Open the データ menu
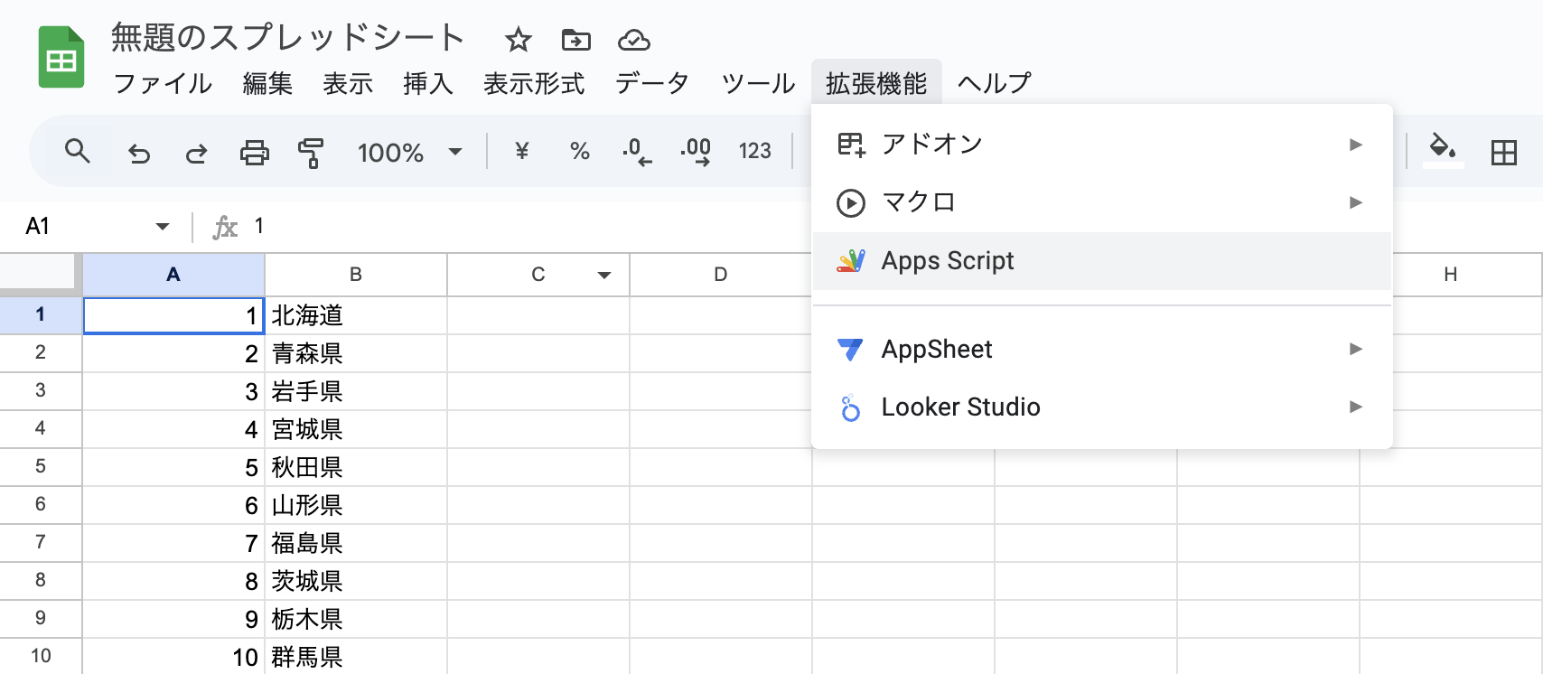Viewport: 1543px width, 674px height. coord(651,83)
